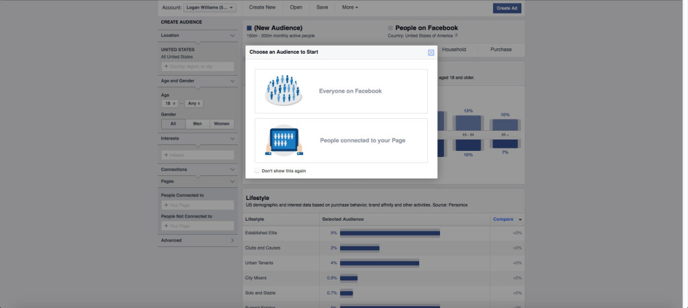Collapse the Connections section

pos(232,170)
